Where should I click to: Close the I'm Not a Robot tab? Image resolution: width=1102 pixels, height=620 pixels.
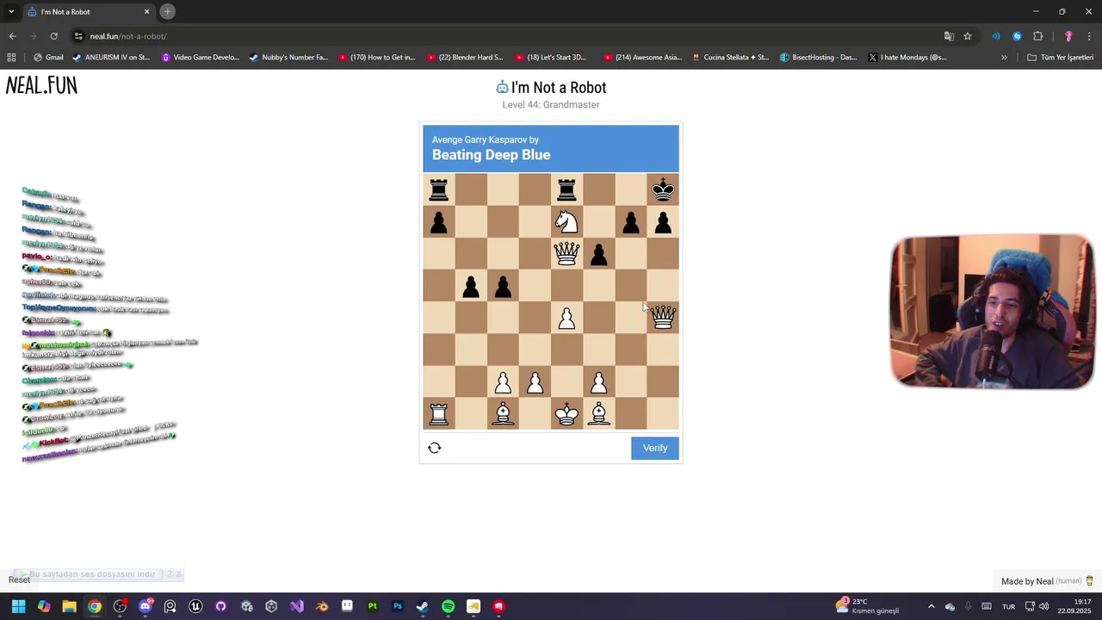coord(146,12)
